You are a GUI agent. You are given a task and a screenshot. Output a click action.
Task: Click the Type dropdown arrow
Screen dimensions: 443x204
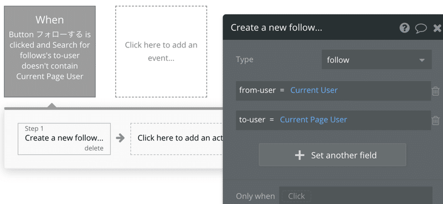coord(422,60)
